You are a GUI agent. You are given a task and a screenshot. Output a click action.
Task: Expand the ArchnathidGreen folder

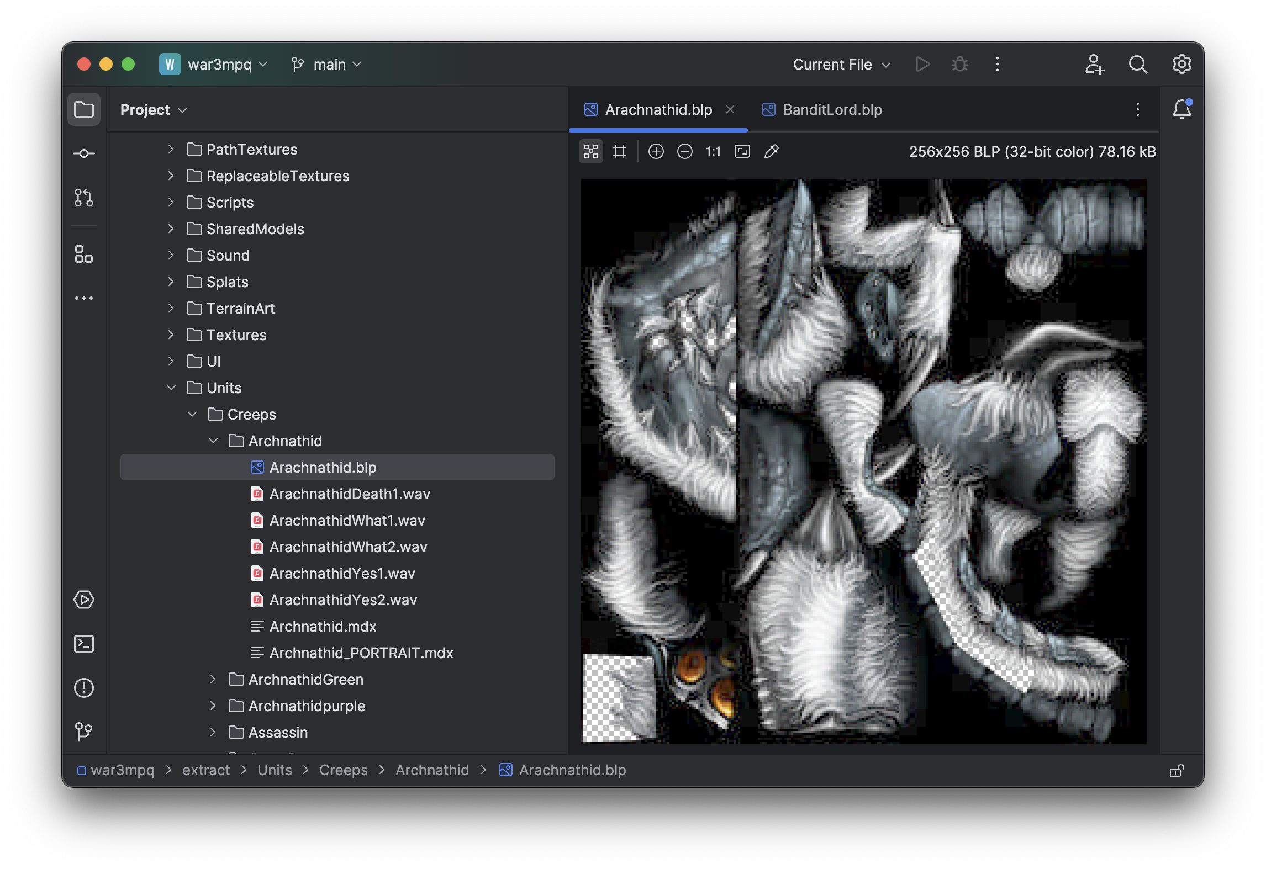(x=213, y=679)
